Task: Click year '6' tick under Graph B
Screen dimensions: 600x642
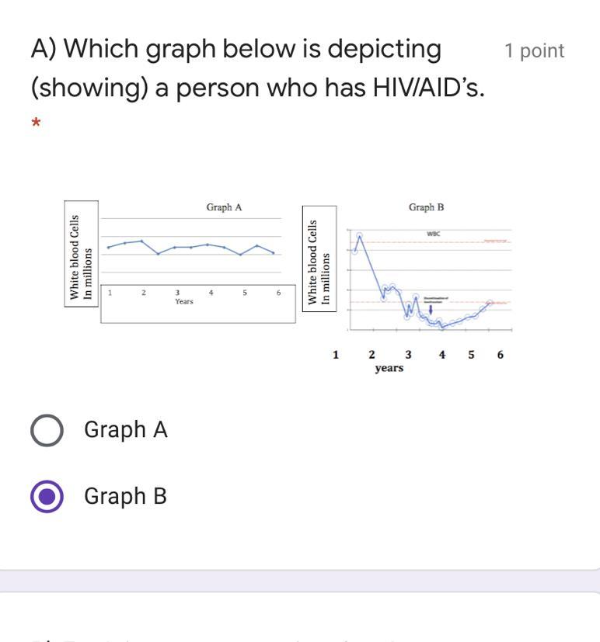Action: click(x=500, y=355)
